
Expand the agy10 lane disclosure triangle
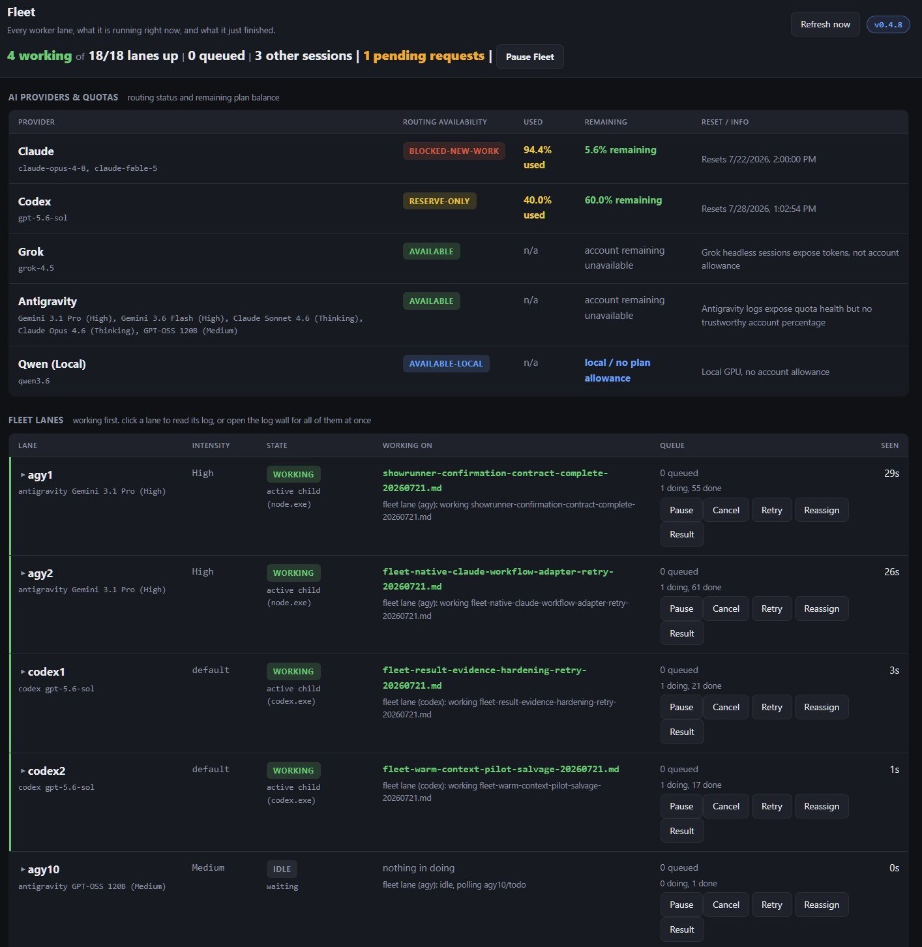[x=23, y=869]
